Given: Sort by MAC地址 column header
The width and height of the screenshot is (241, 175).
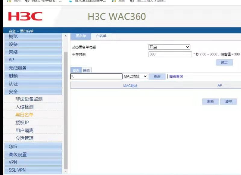Looking at the screenshot, I should pyautogui.click(x=130, y=86).
